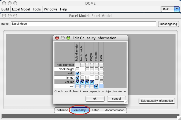The width and height of the screenshot is (181, 120).
Task: Check length depends on block height
Action: click(x=82, y=78)
